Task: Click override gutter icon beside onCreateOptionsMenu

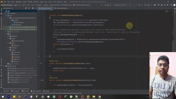Action: pyautogui.click(x=41, y=64)
